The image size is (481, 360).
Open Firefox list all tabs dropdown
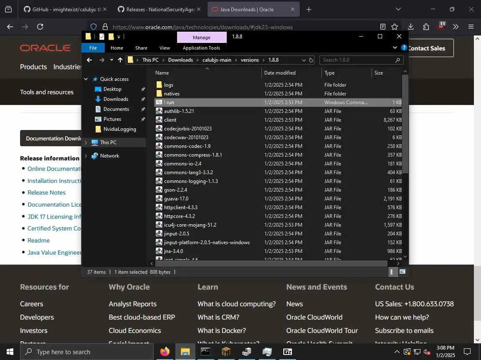click(x=398, y=9)
